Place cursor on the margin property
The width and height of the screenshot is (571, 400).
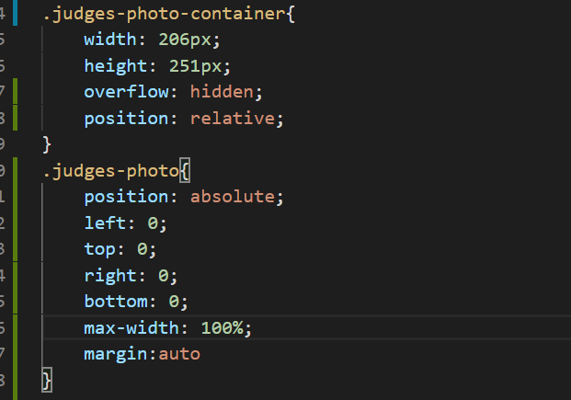pos(114,354)
